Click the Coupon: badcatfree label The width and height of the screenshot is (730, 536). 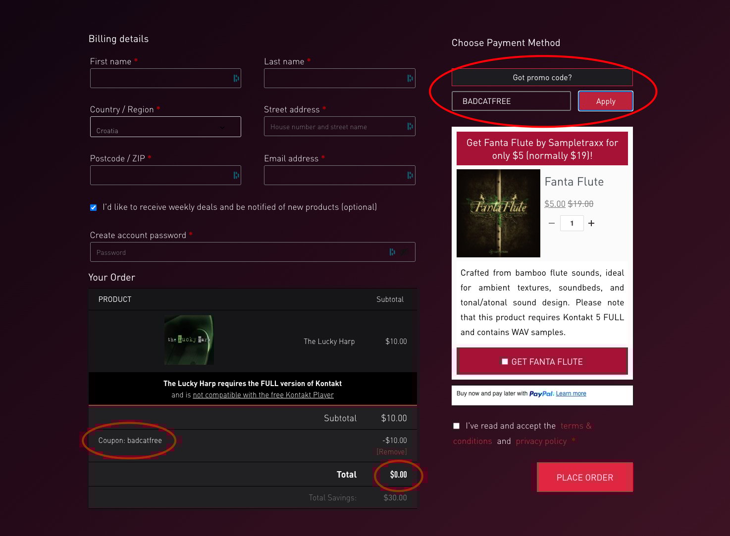[x=130, y=440]
